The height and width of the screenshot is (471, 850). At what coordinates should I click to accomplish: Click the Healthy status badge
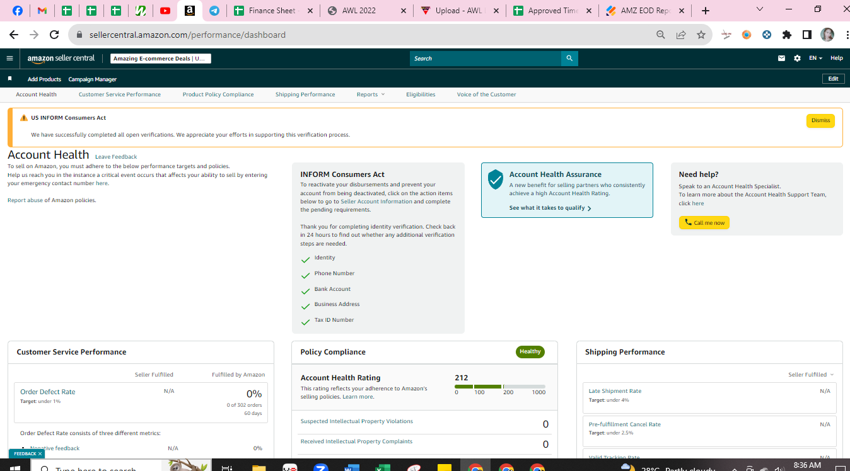coord(530,352)
